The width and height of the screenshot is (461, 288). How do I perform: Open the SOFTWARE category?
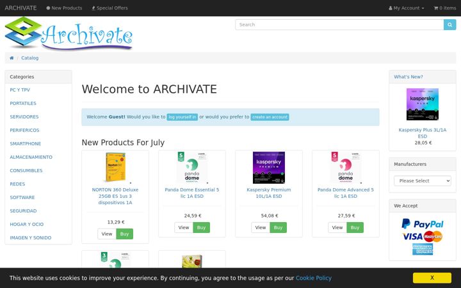point(22,198)
